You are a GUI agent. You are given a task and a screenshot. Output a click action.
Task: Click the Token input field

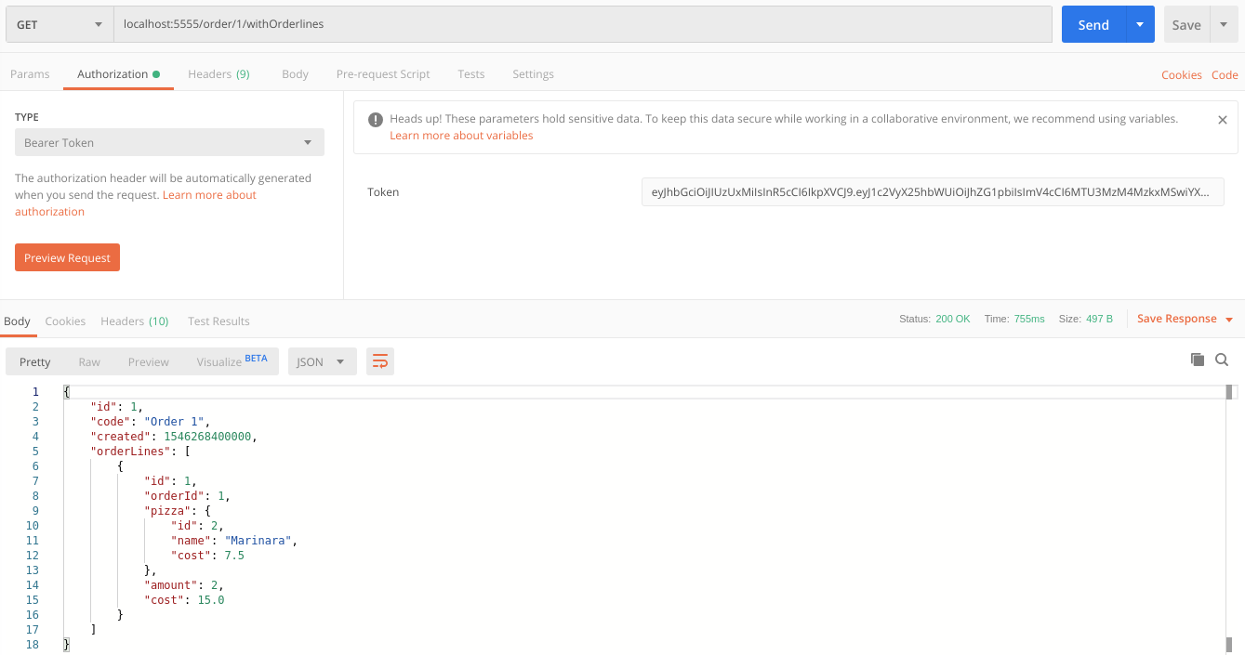pyautogui.click(x=932, y=192)
